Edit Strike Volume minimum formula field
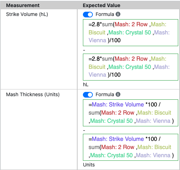Viewport: 180px width, 170px height. tap(130, 33)
